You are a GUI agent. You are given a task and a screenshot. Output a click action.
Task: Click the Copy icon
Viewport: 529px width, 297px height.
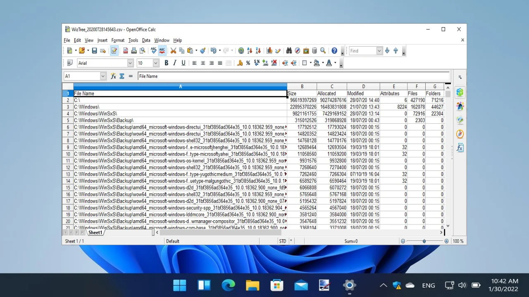click(x=182, y=51)
